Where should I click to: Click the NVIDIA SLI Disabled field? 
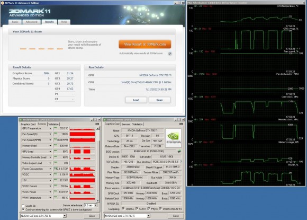pos(151,204)
